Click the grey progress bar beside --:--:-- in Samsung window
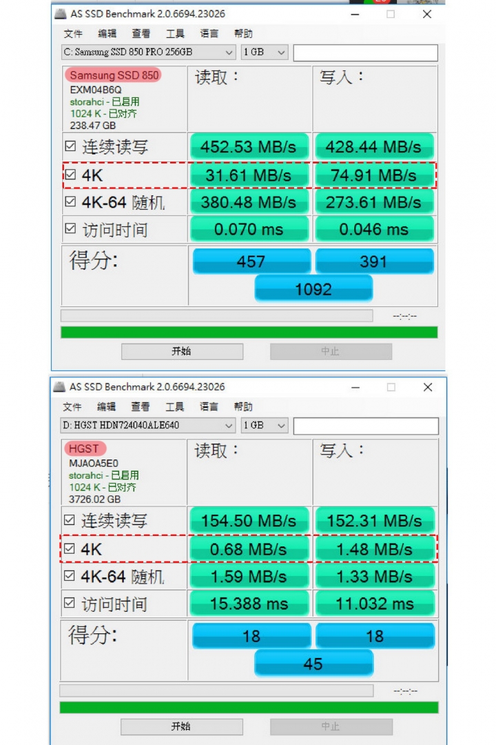Image resolution: width=496 pixels, height=745 pixels. (216, 315)
